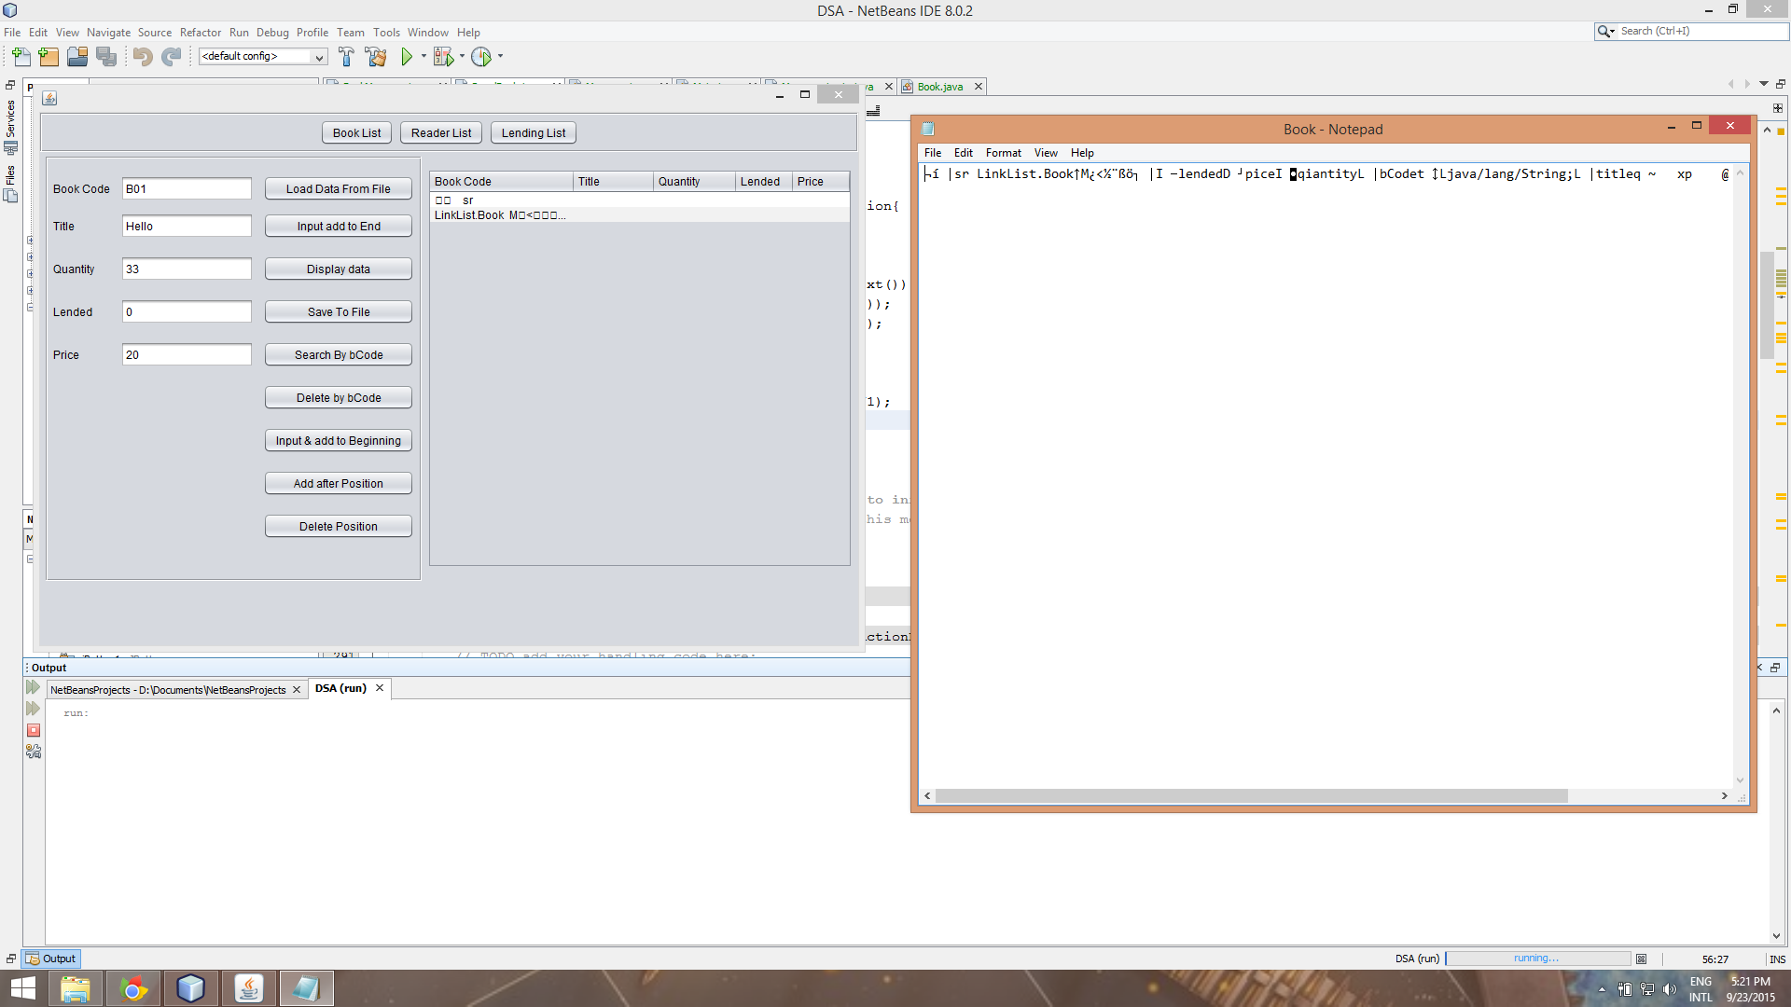Click the Reader List button
Image resolution: width=1791 pixels, height=1007 pixels.
441,132
